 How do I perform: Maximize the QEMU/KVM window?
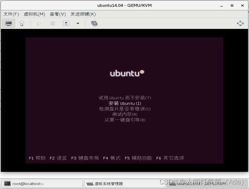(232, 5)
